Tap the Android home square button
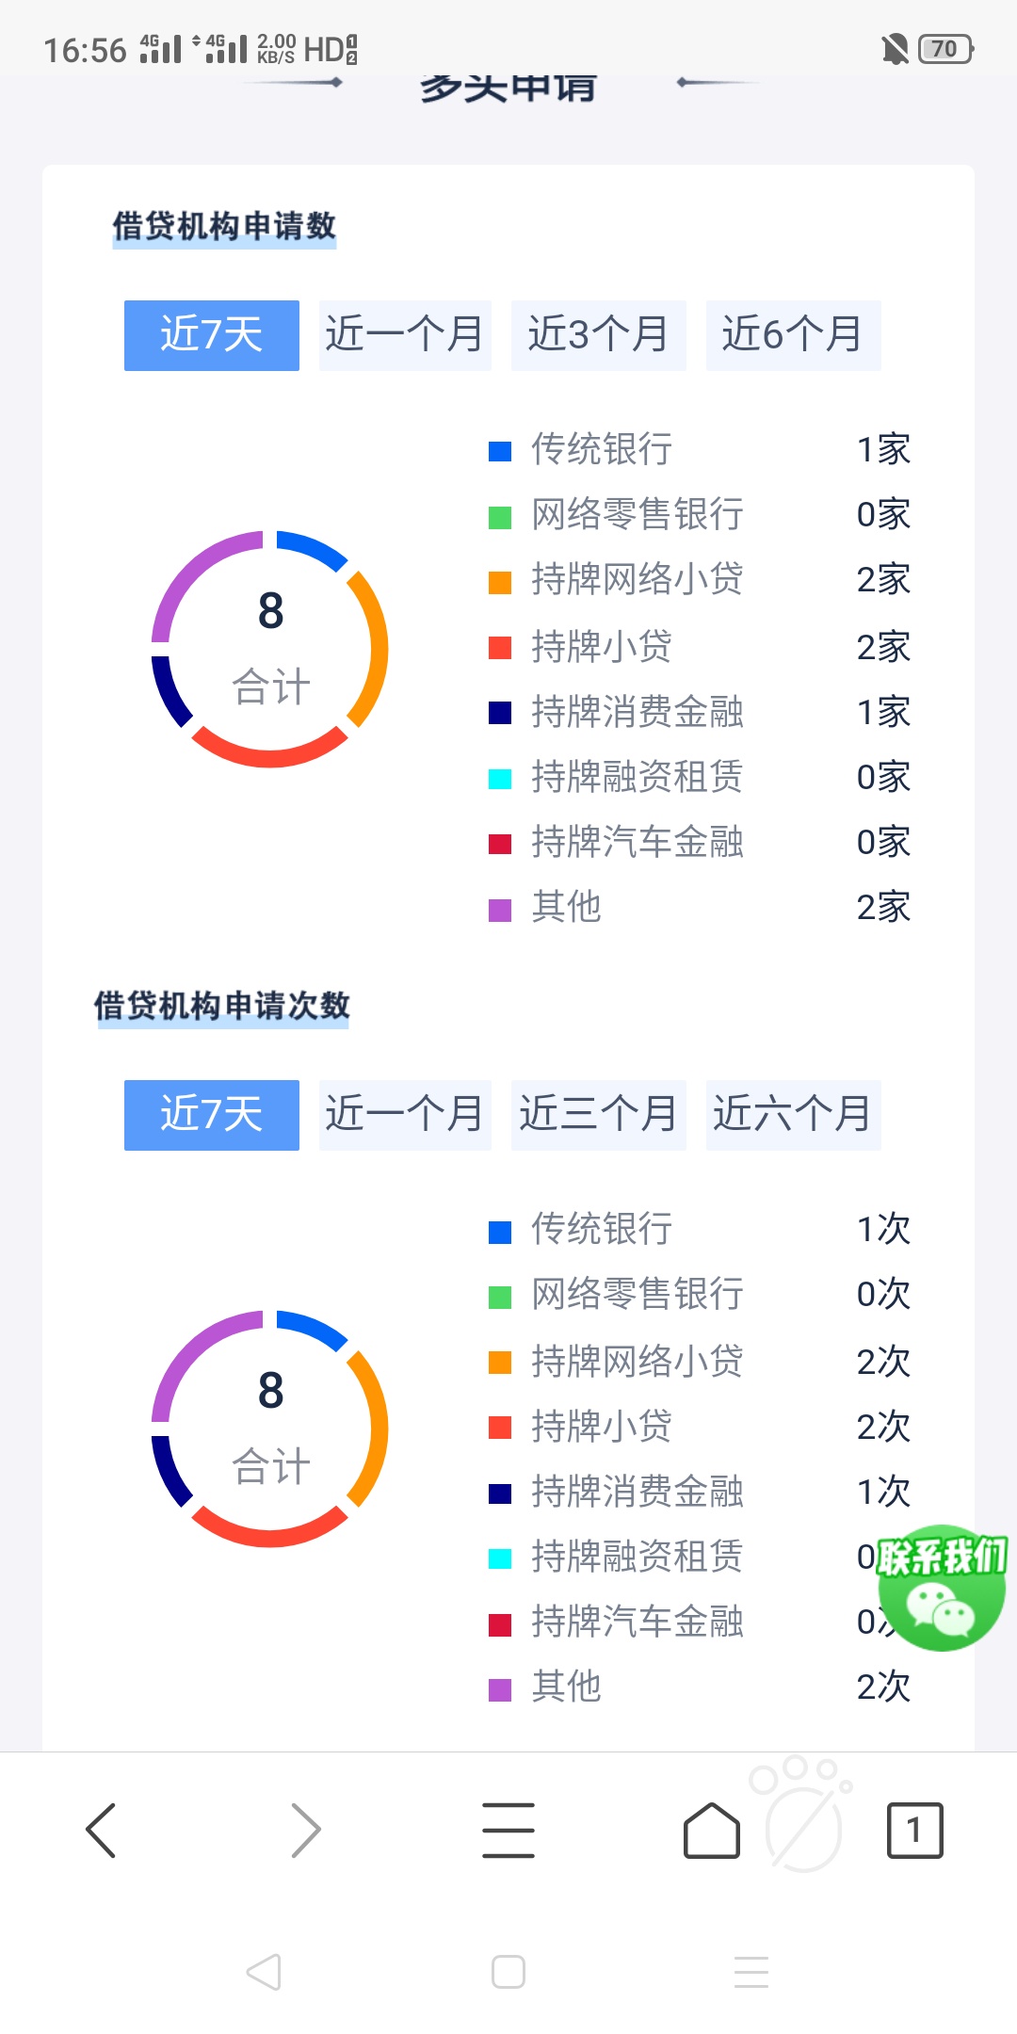Screen dimensions: 1017x2034 508,1971
